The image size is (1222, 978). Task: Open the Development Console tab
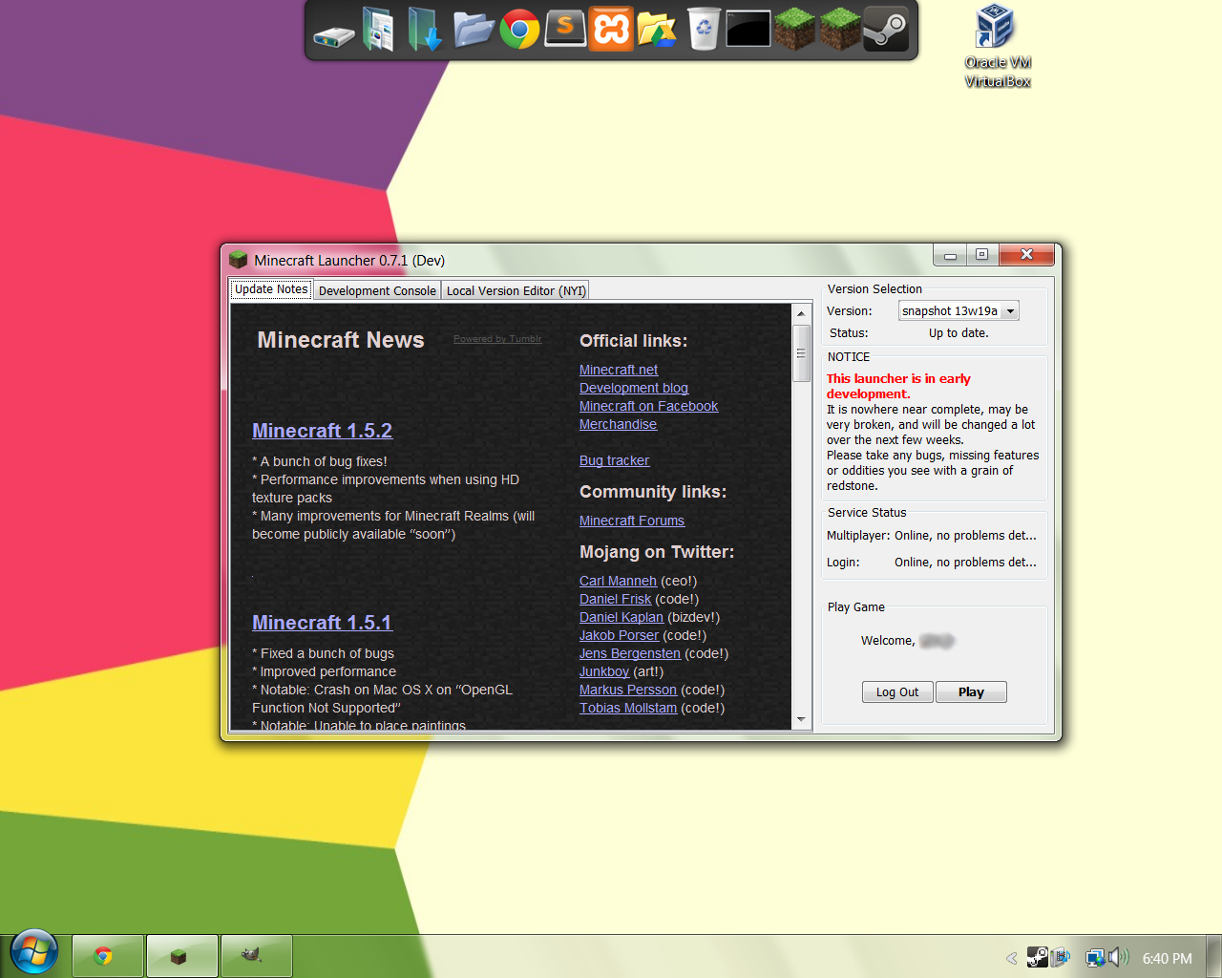(x=377, y=291)
